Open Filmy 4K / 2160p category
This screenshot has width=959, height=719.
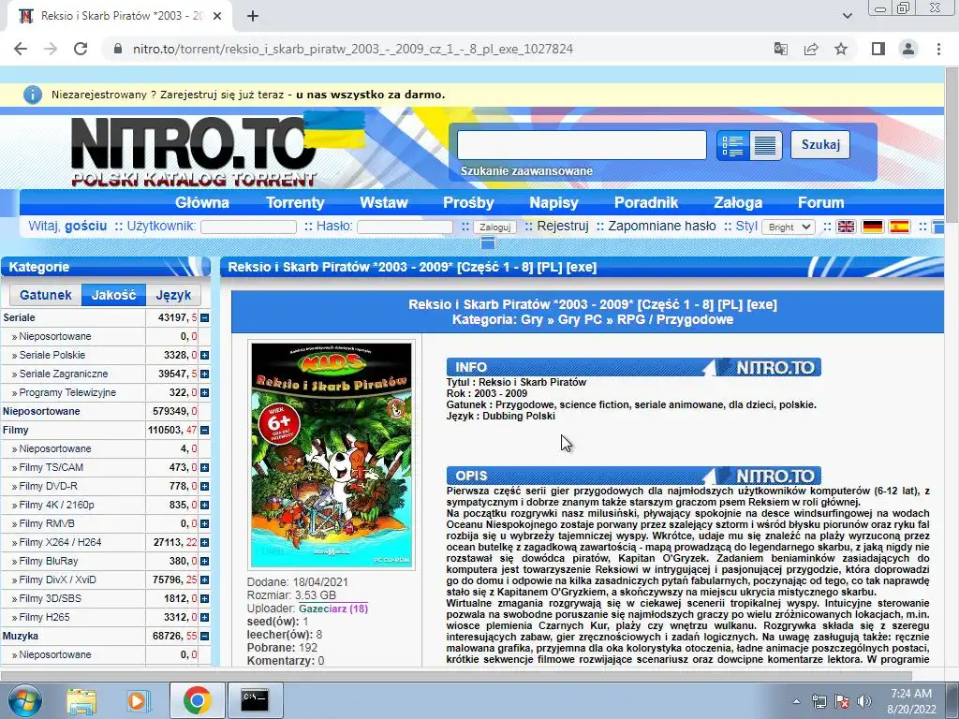pos(56,505)
